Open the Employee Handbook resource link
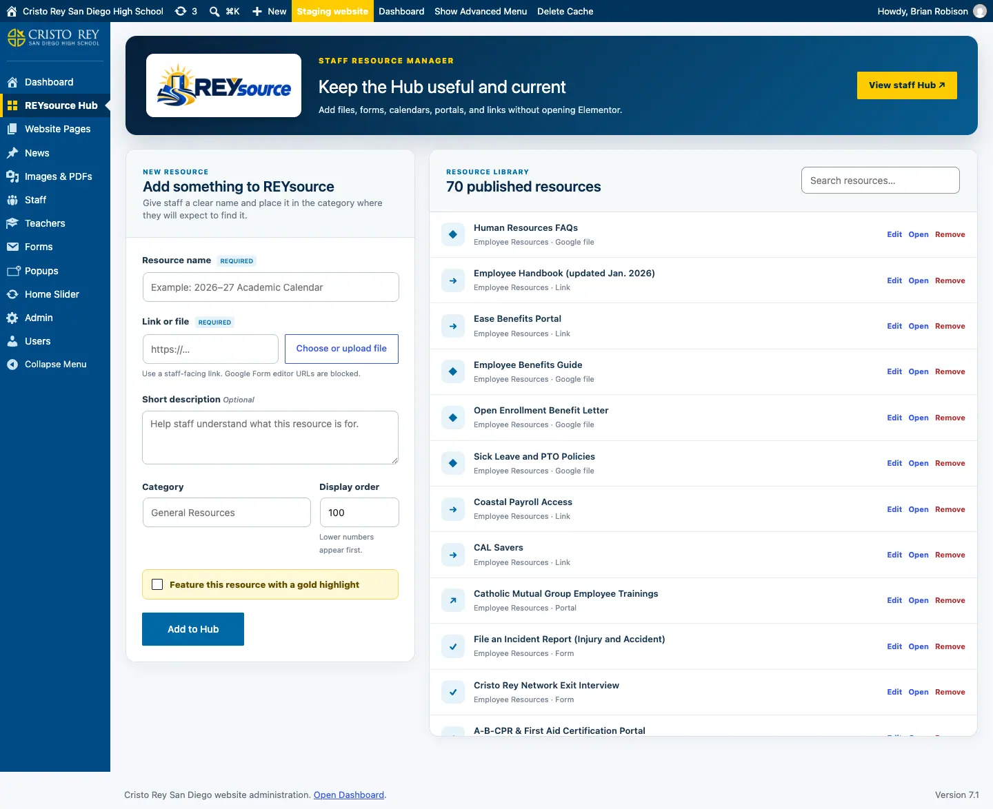Image resolution: width=993 pixels, height=809 pixels. point(919,280)
